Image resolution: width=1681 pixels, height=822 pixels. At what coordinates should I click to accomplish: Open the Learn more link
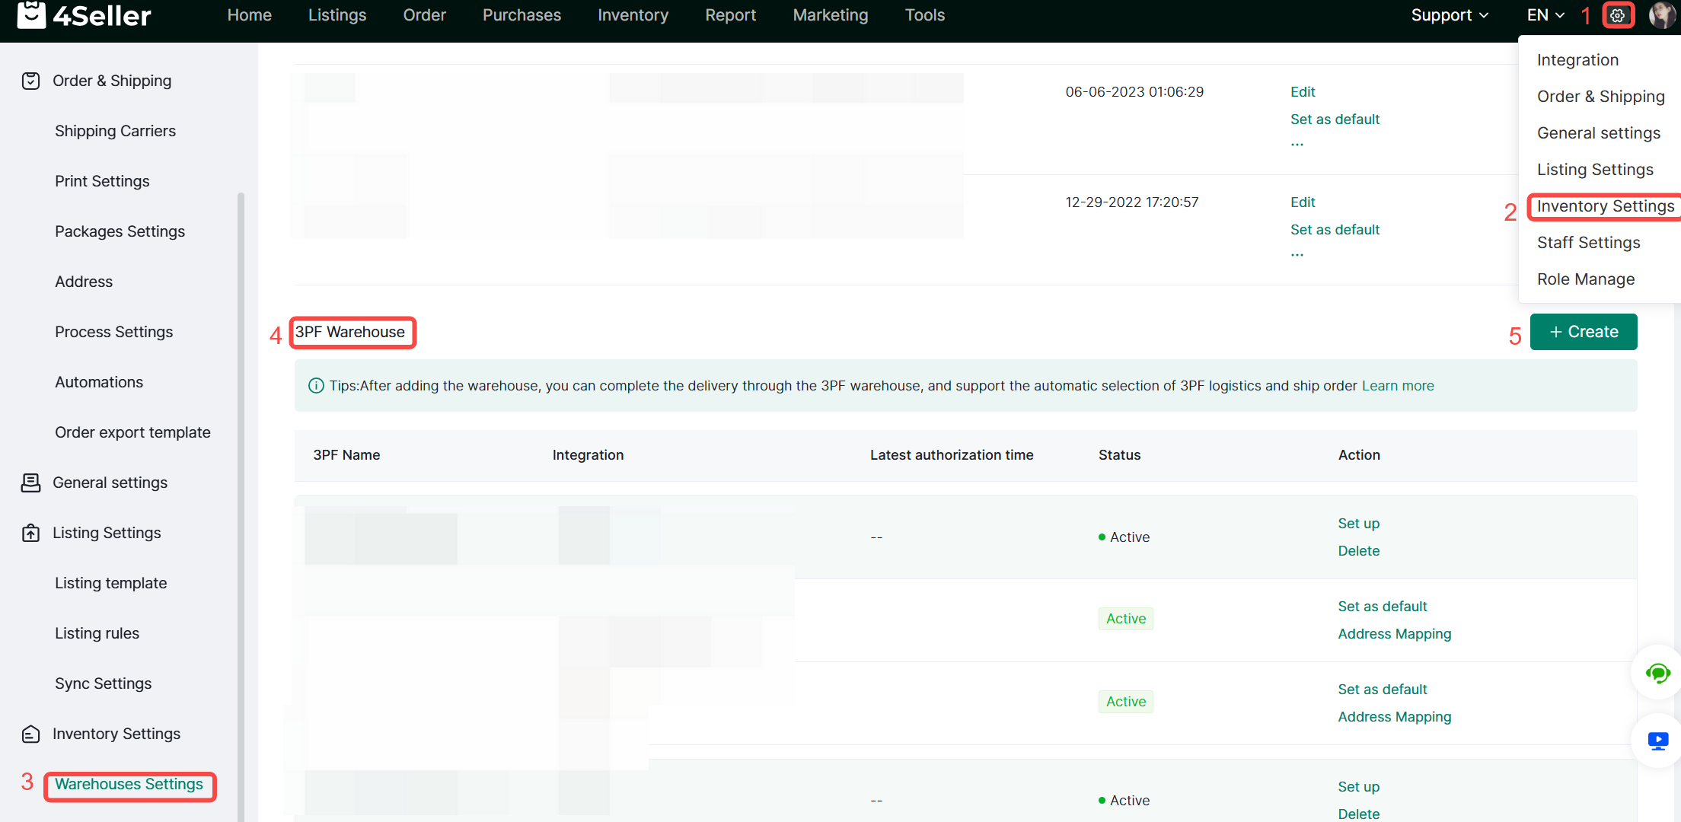click(x=1398, y=386)
